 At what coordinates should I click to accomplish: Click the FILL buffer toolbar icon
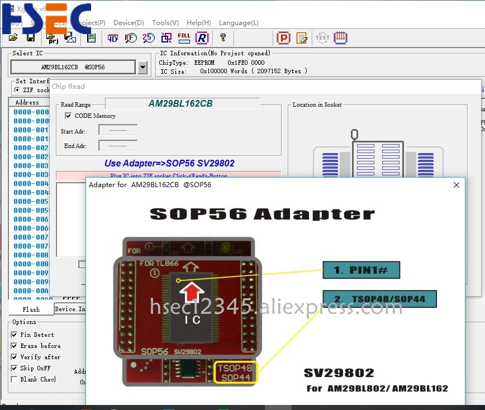pos(184,38)
